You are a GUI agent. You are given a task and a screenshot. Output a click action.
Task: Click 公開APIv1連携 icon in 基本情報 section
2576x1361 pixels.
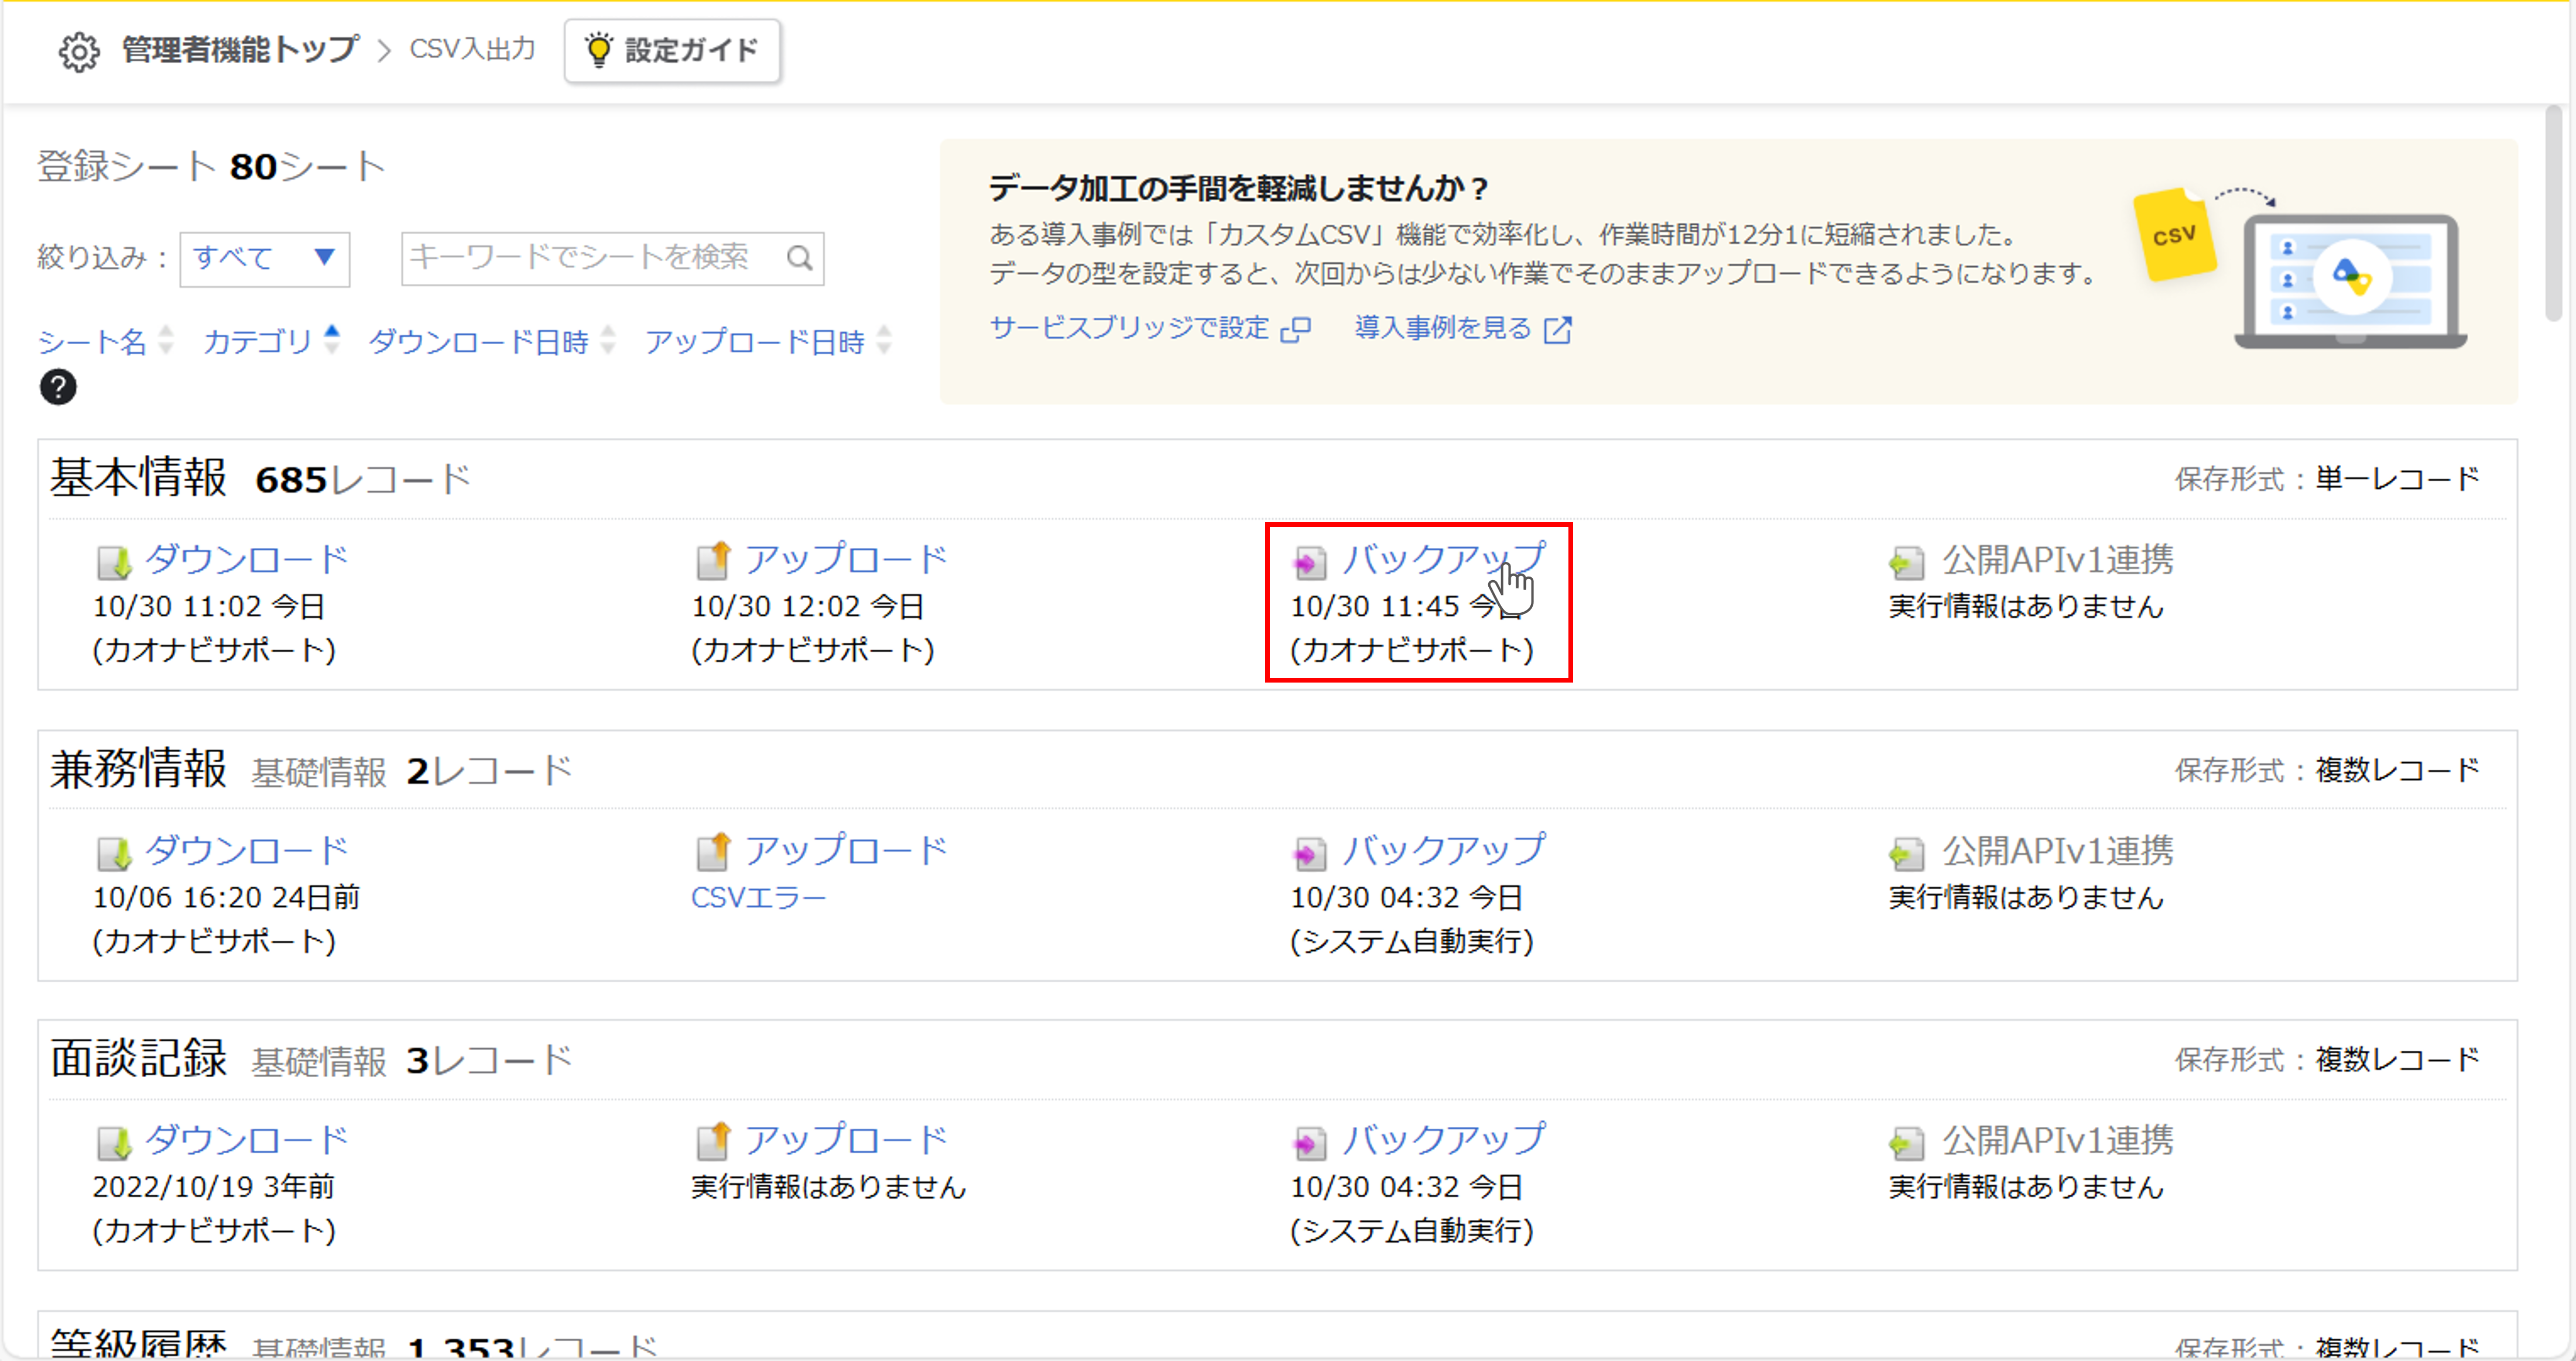coord(1906,562)
